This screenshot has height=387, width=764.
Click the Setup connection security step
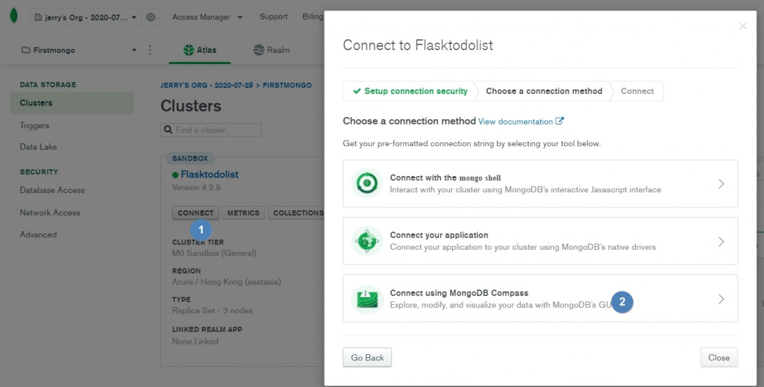[410, 91]
